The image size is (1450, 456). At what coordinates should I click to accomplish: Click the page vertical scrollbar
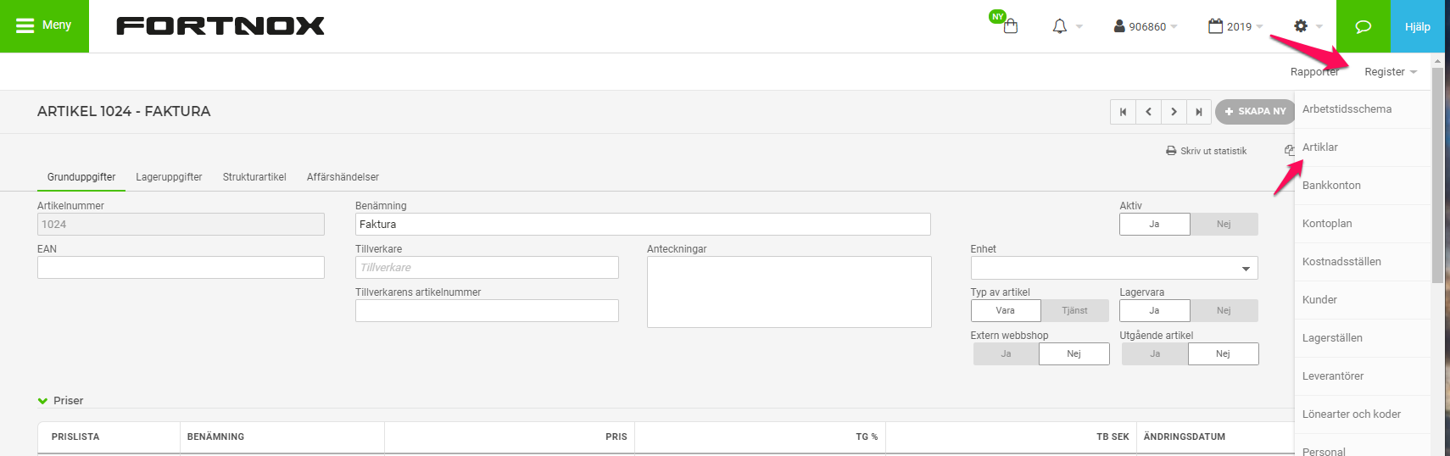[1437, 174]
